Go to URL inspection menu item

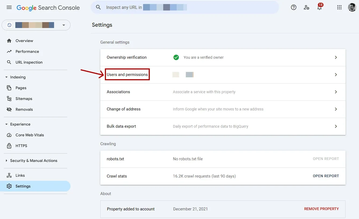(29, 62)
